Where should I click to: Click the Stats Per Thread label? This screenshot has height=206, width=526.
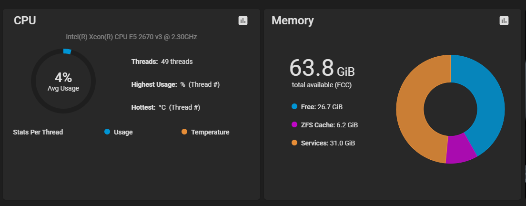point(38,132)
